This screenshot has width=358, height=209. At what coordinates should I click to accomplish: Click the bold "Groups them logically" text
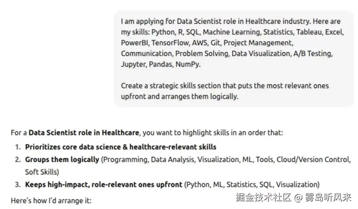tap(62, 159)
